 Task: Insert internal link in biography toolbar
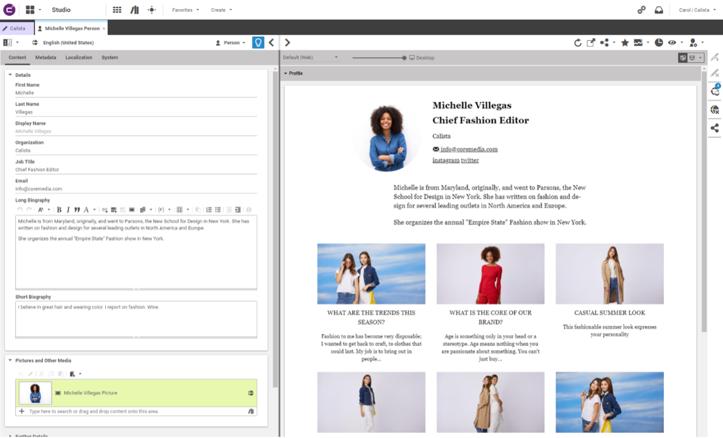(x=105, y=210)
